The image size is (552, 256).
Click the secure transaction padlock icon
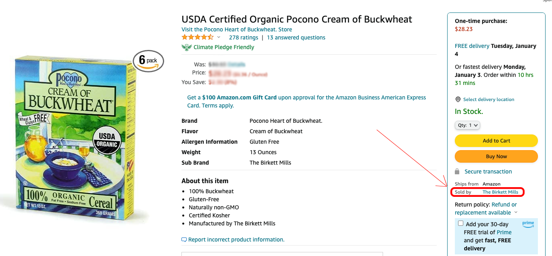[457, 171]
